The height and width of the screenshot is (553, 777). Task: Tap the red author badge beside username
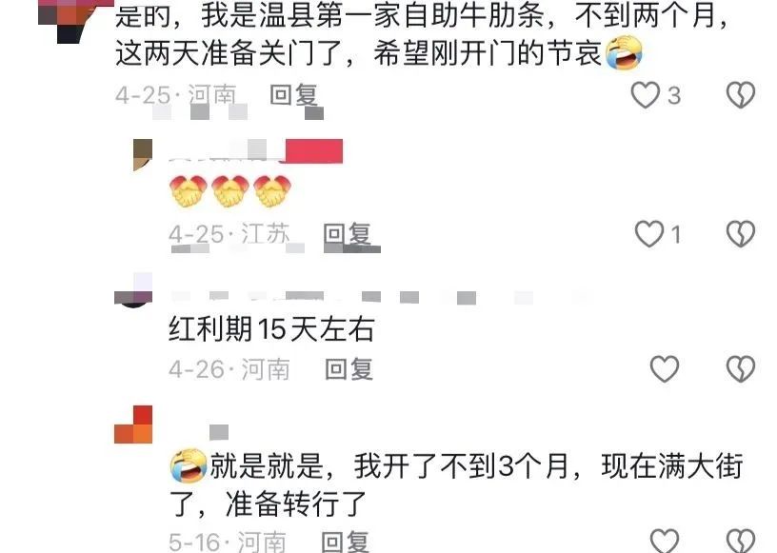point(314,151)
